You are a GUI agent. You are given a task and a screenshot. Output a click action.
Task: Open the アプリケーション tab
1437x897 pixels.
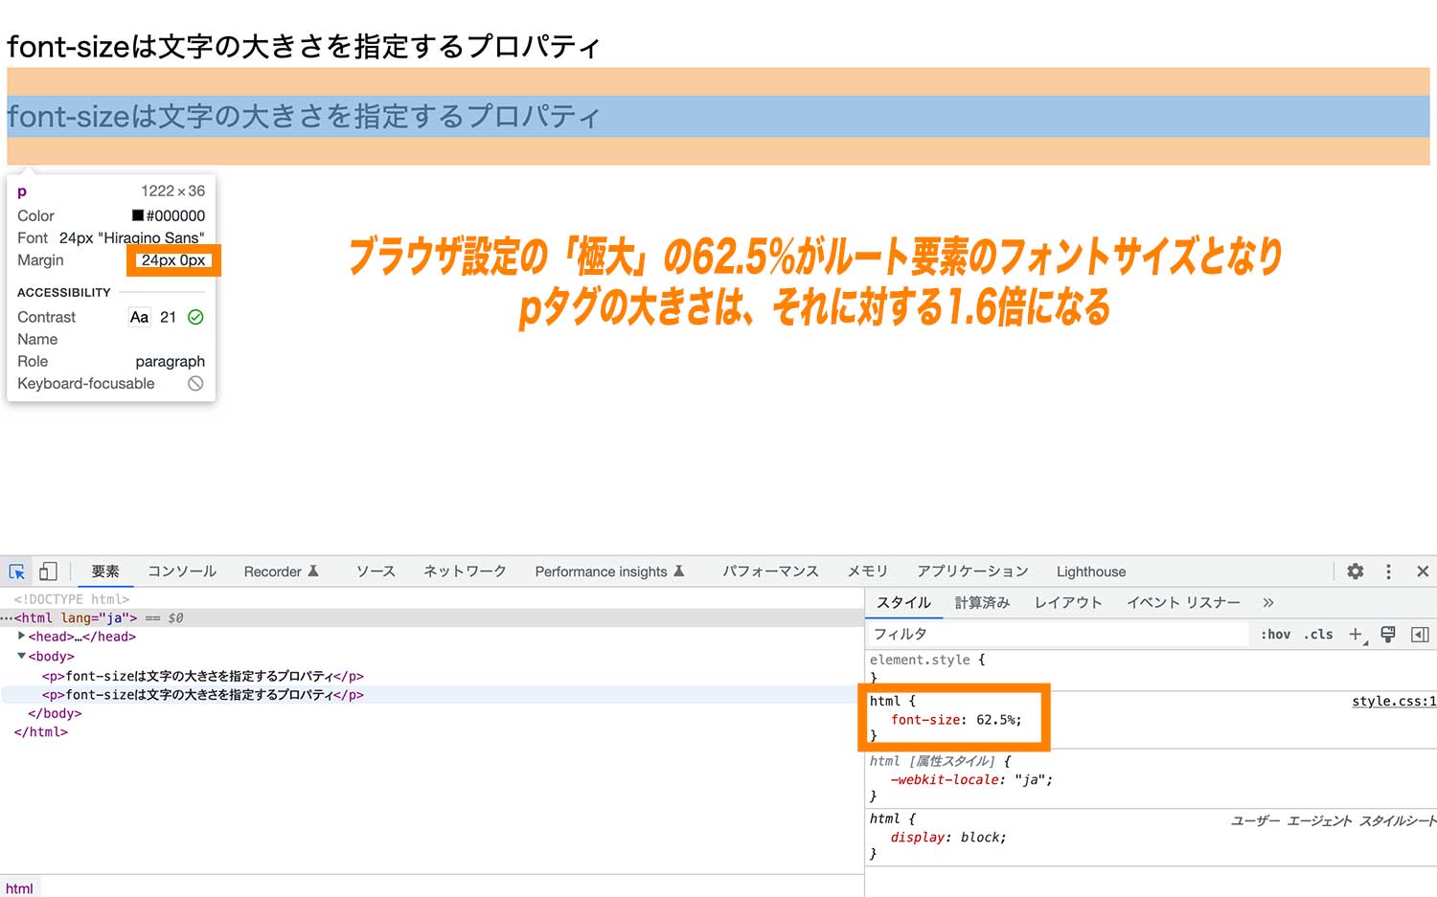[x=972, y=572]
